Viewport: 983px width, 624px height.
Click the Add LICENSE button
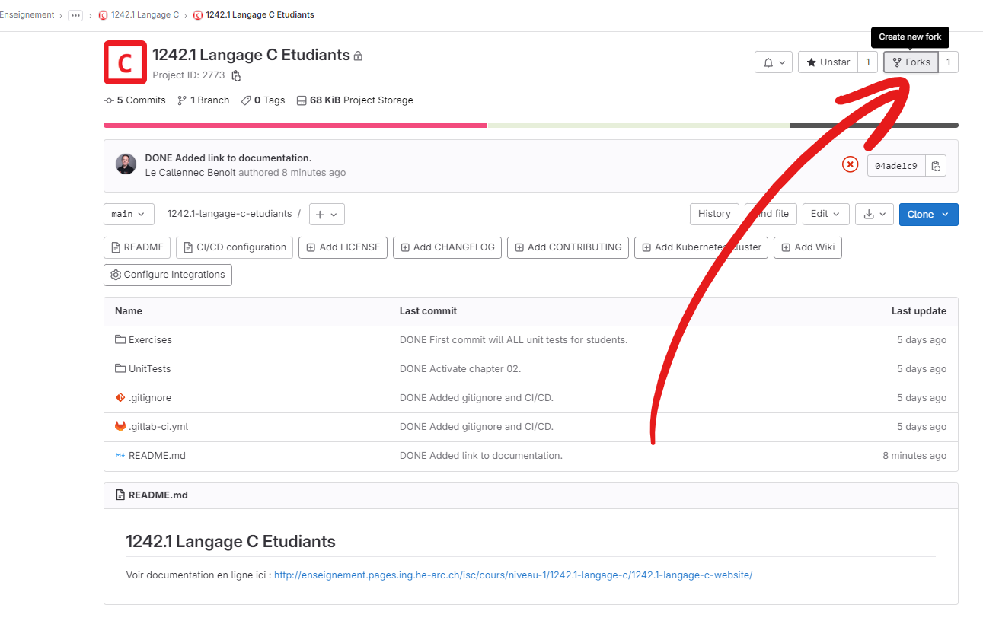[x=343, y=247]
